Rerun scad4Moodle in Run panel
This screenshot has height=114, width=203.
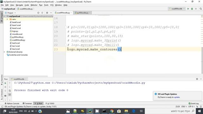click(5, 83)
